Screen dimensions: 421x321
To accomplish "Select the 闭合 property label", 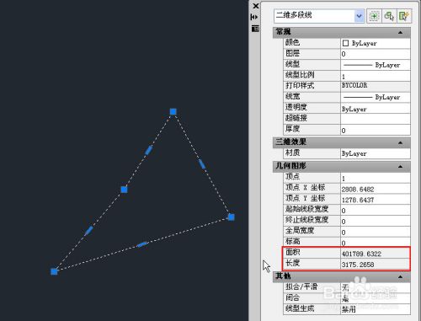I will tap(292, 297).
